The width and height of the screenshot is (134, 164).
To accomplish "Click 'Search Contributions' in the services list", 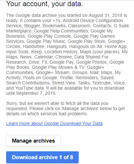I will click(x=28, y=83).
